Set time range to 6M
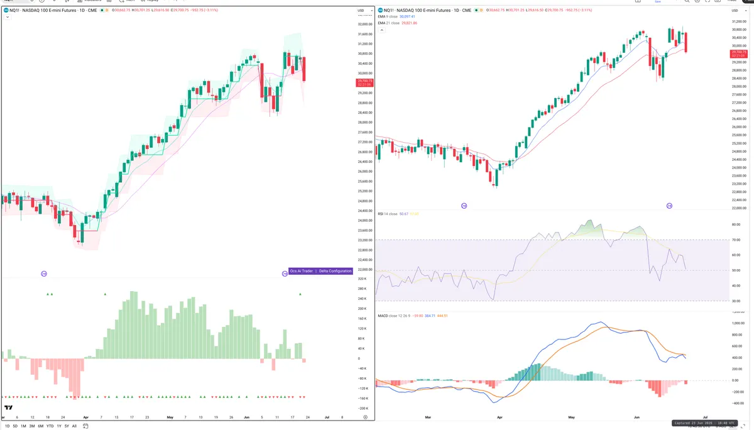Viewport: 754px width, 430px height. [x=40, y=426]
